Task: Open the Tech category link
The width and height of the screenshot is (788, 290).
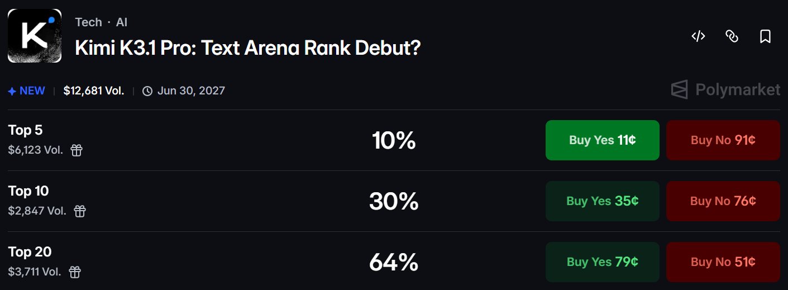Action: click(89, 22)
